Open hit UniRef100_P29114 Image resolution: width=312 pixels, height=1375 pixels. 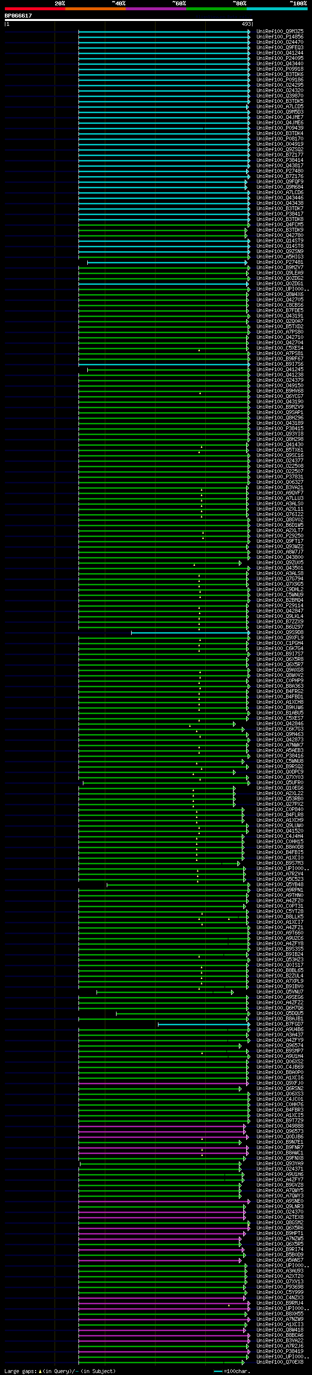pyautogui.click(x=280, y=605)
